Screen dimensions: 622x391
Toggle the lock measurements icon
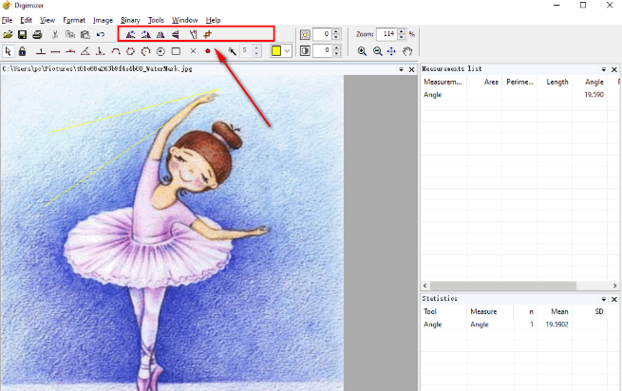23,51
